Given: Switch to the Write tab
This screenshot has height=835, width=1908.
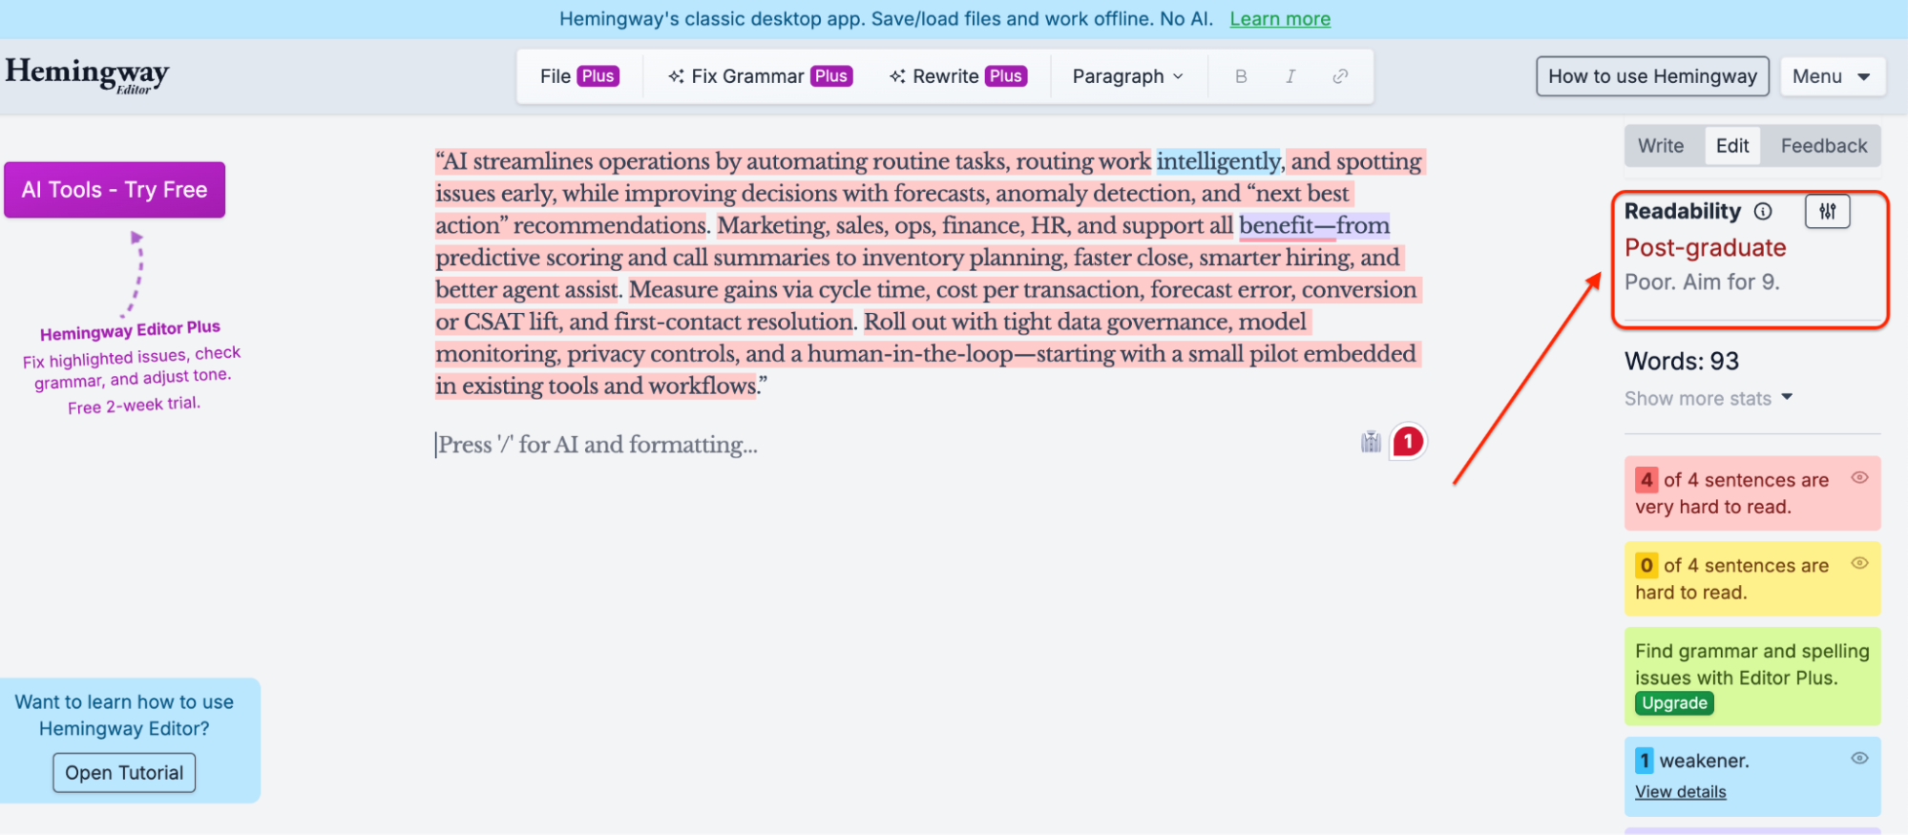Looking at the screenshot, I should (x=1660, y=146).
